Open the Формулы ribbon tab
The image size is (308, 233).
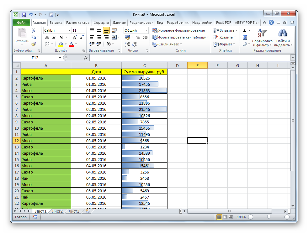[x=101, y=23]
